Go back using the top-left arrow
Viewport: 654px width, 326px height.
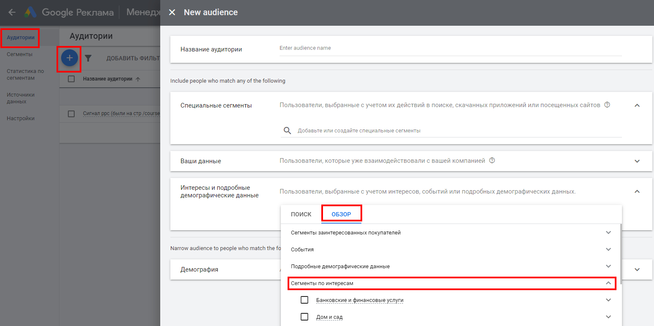coord(12,12)
